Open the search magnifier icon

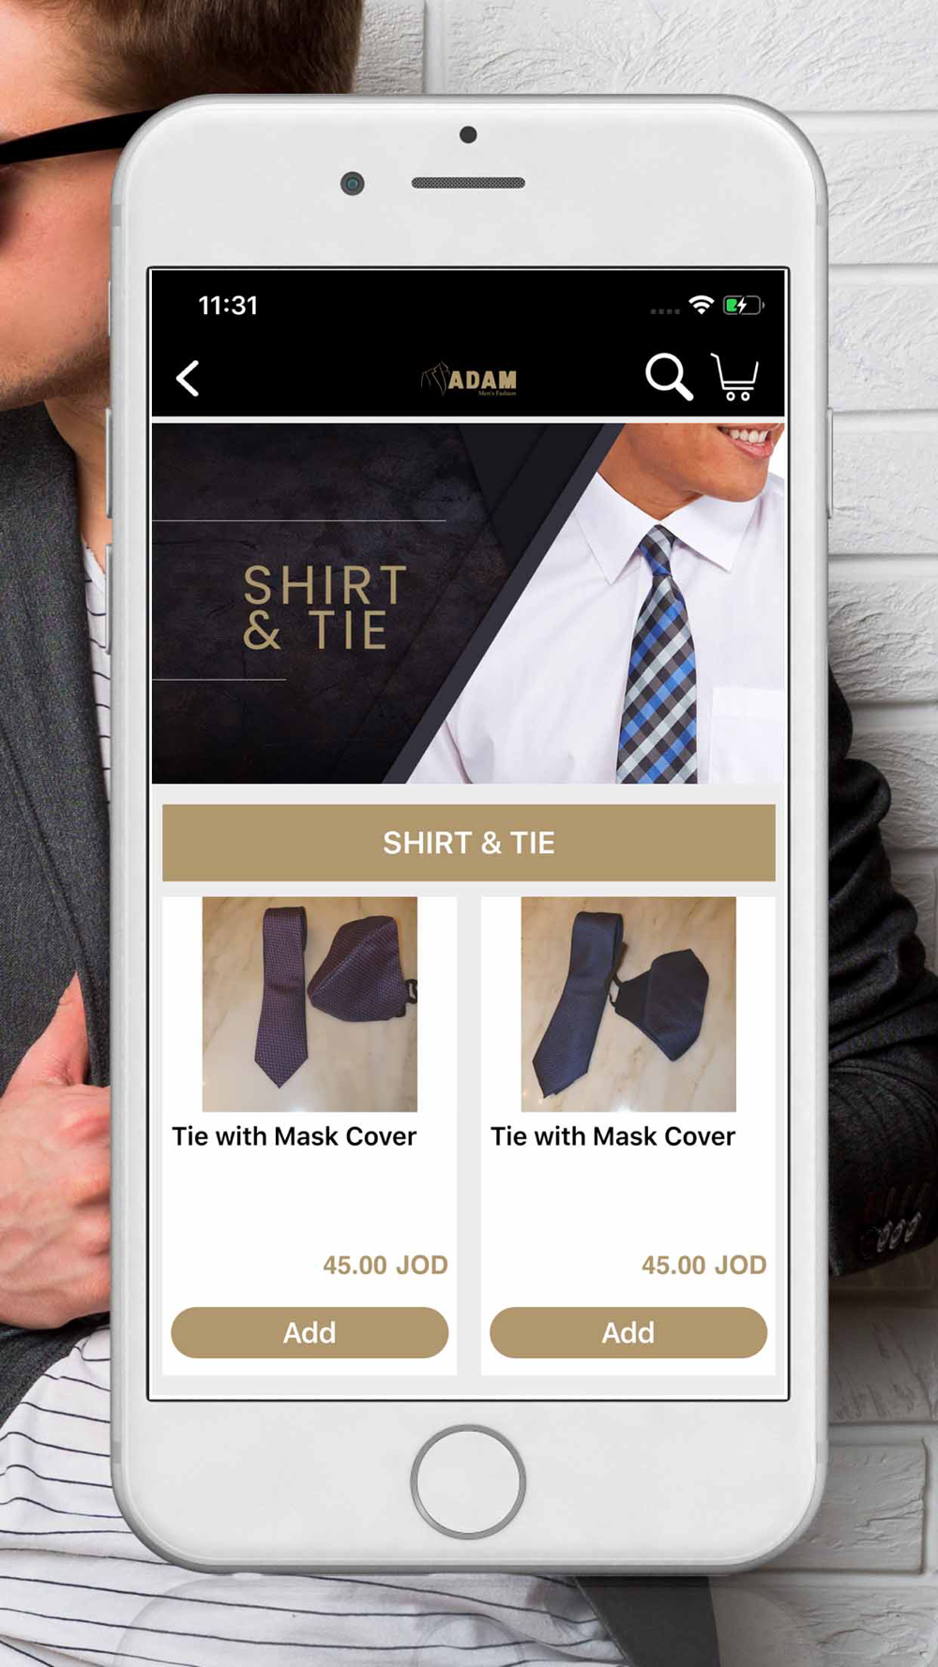(669, 377)
